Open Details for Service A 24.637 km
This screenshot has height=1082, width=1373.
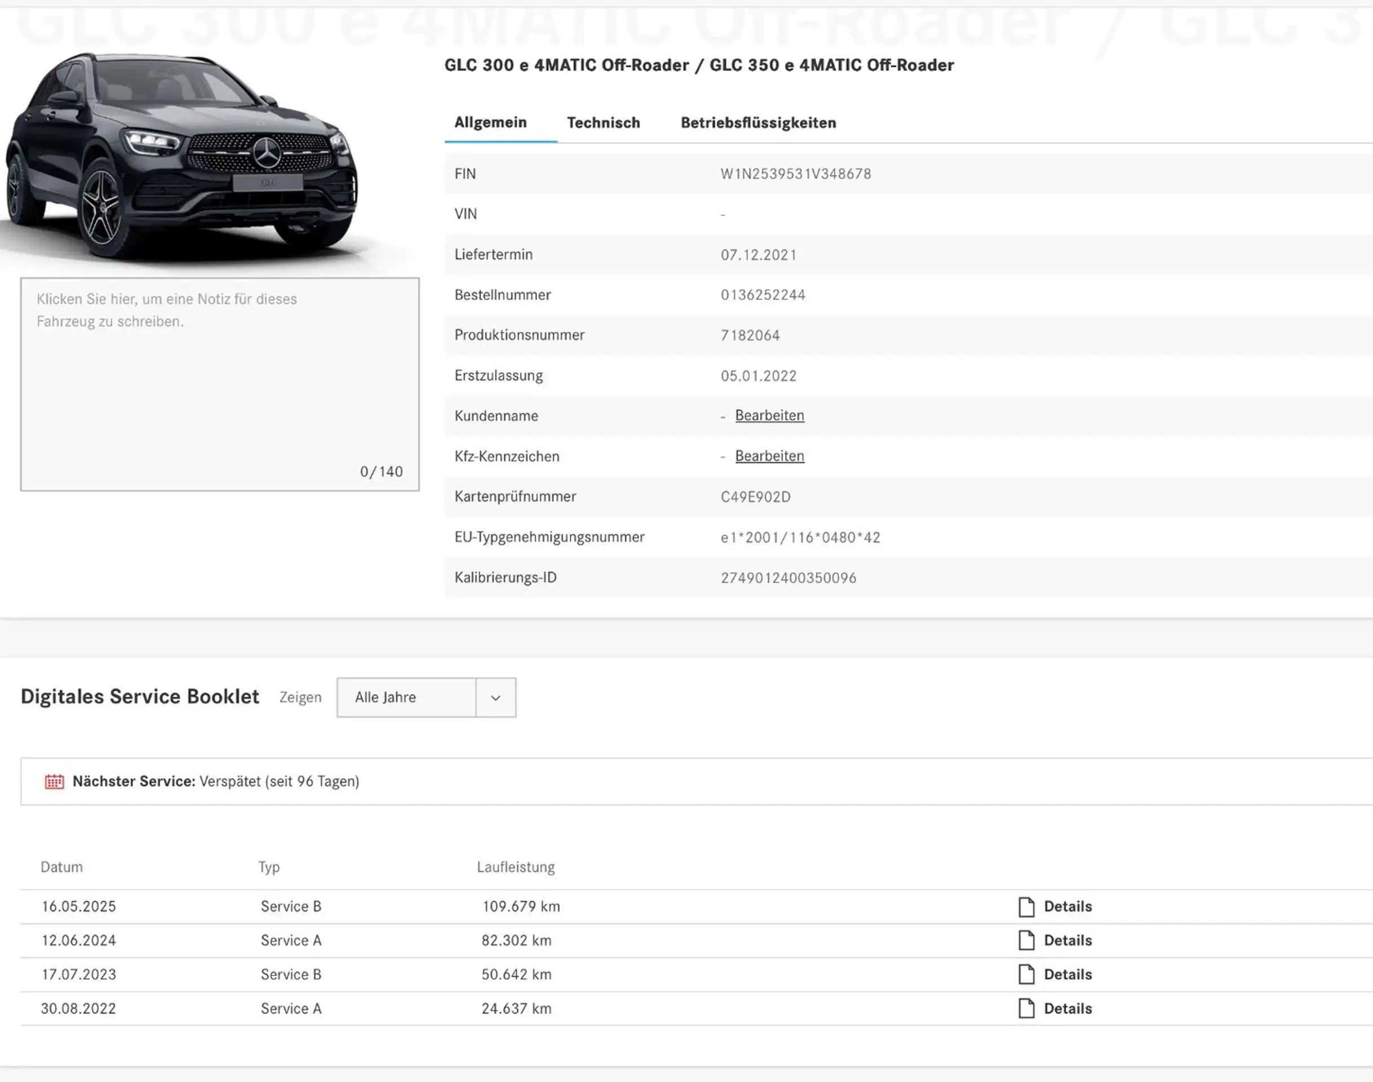click(x=1068, y=1009)
